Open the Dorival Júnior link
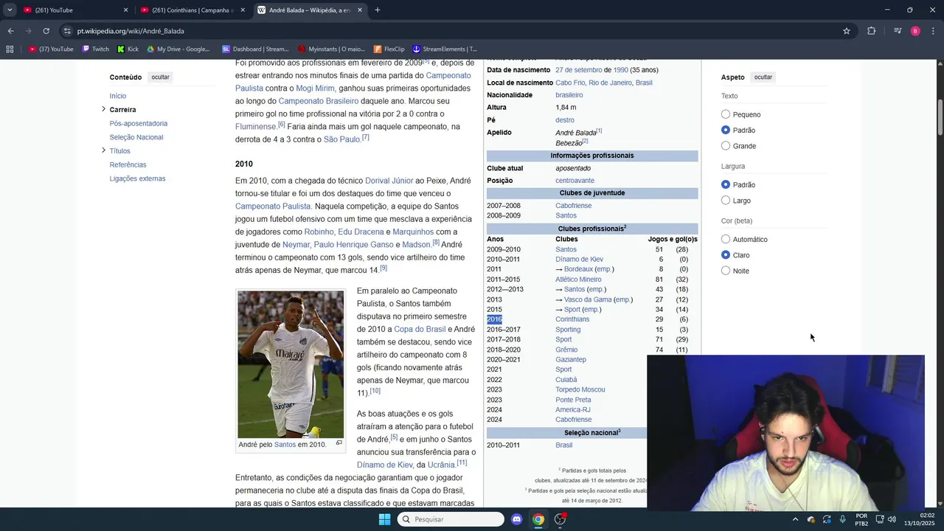The image size is (944, 531). [x=389, y=181]
